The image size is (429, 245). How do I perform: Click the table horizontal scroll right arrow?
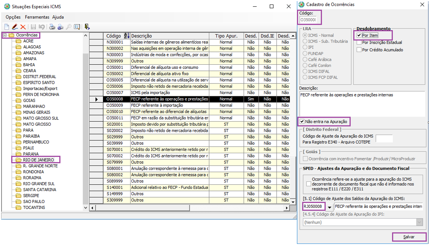click(x=286, y=208)
